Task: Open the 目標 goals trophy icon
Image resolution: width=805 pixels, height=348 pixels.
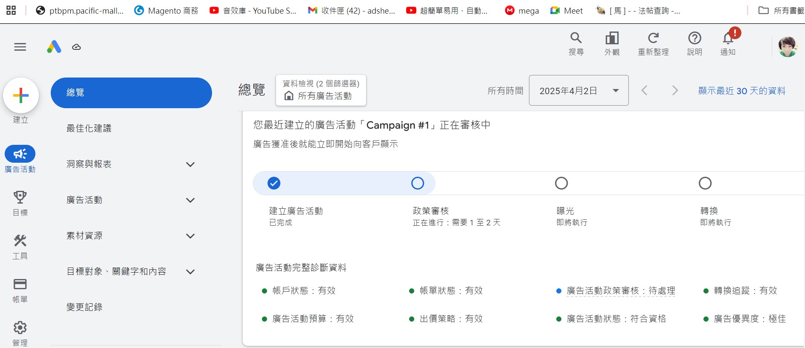Action: click(x=20, y=197)
